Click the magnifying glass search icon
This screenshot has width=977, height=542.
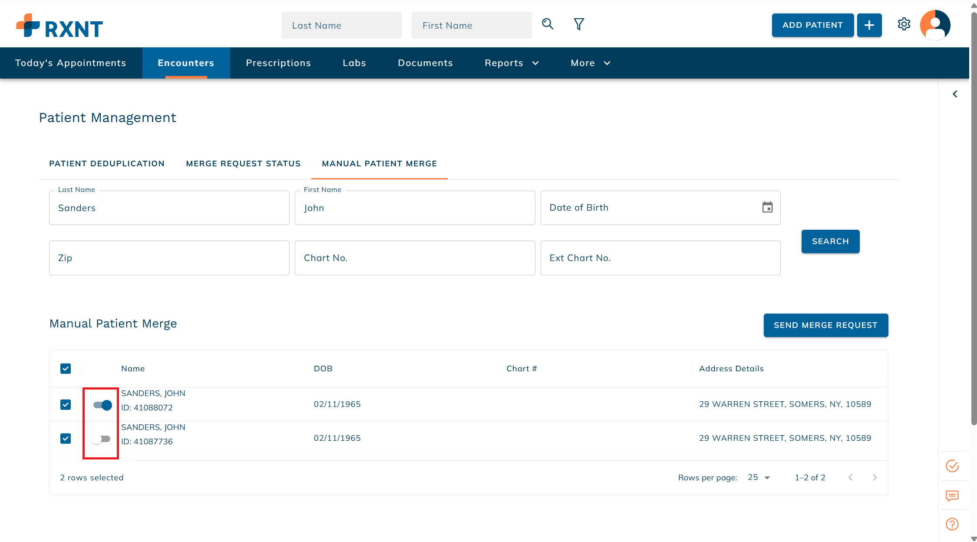click(548, 24)
